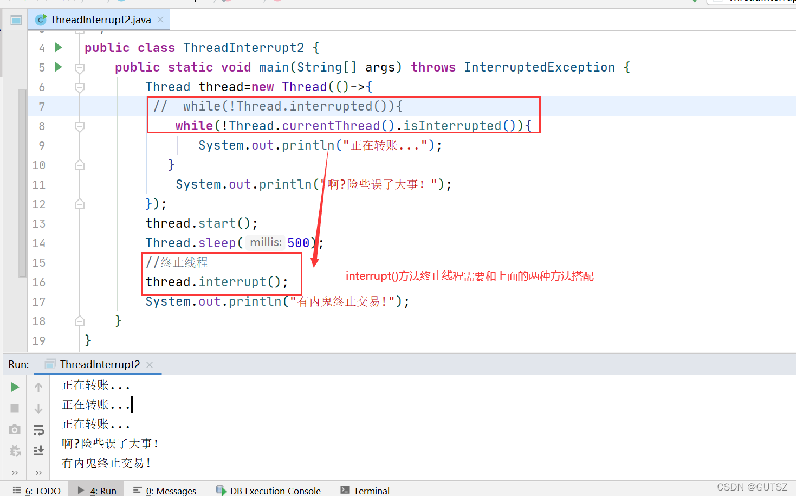
Task: Click the 'millis:' parameter hint on line 14
Action: tap(266, 242)
